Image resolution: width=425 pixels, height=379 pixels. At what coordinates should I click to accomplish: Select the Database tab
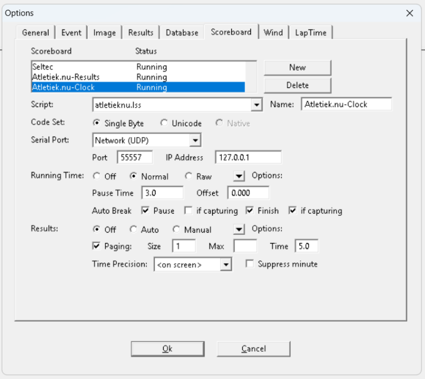[182, 32]
